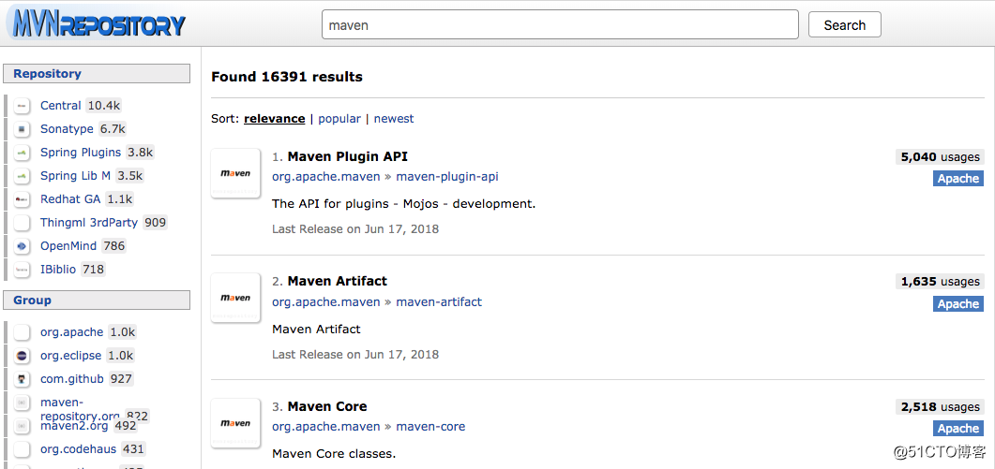Click the Search button
This screenshot has height=469, width=995.
pos(845,24)
